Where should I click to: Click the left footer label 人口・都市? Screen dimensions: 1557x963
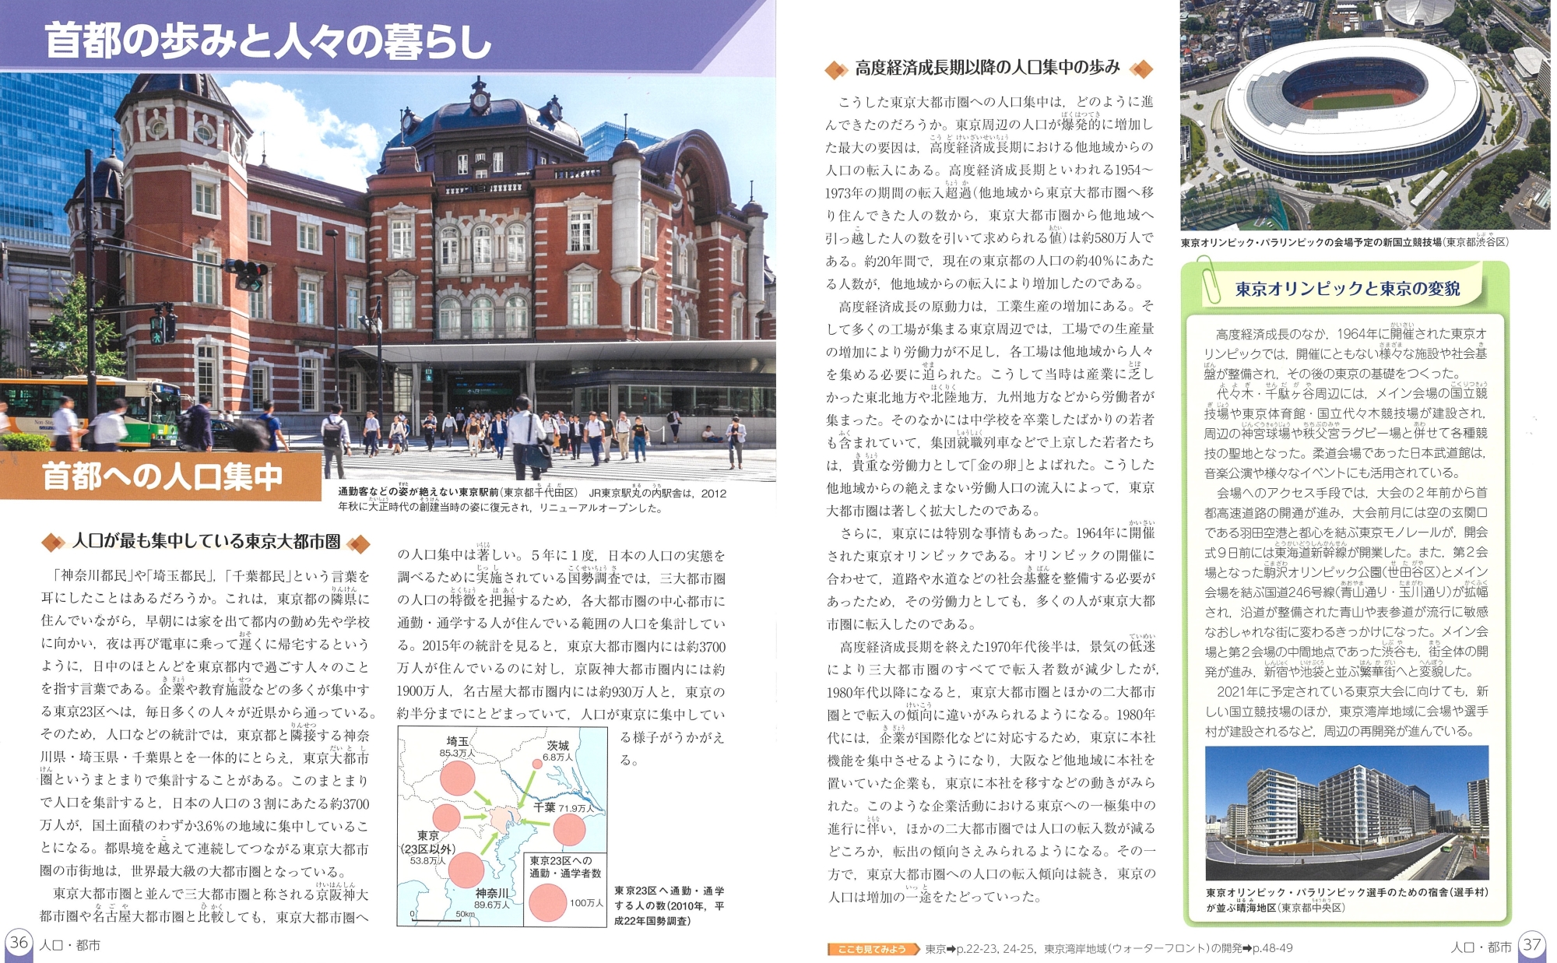70,946
